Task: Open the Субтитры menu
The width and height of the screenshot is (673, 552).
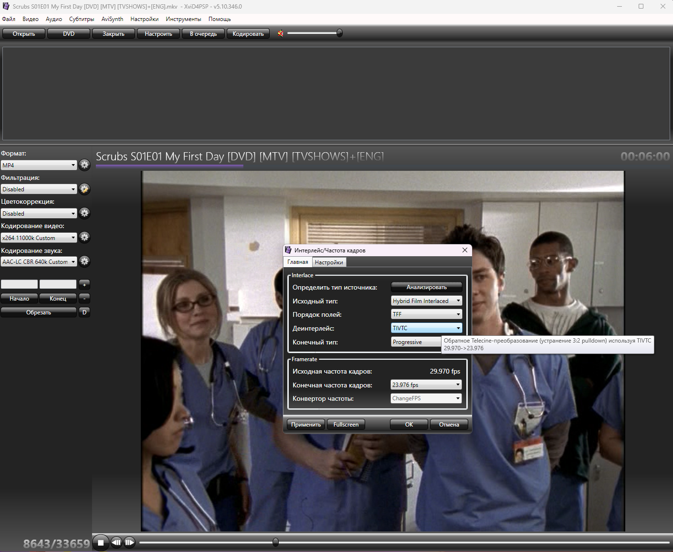Action: [82, 19]
